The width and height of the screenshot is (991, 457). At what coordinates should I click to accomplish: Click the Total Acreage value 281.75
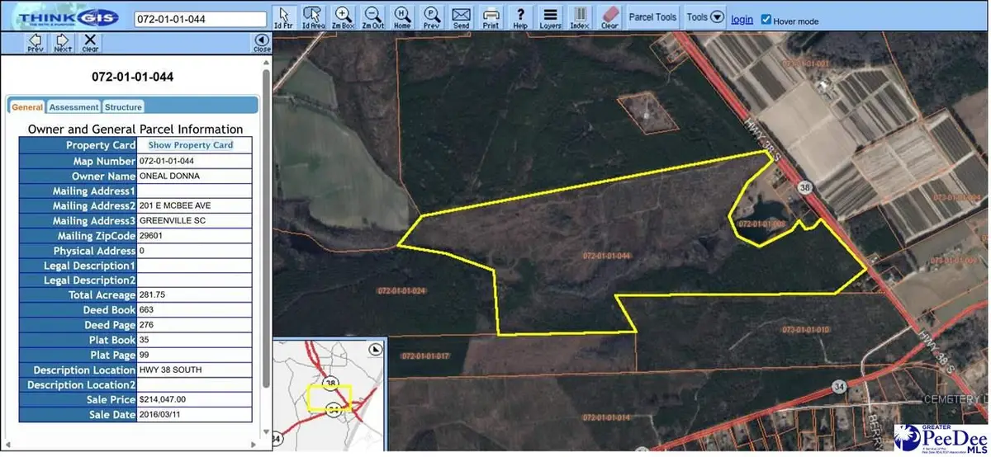click(153, 294)
